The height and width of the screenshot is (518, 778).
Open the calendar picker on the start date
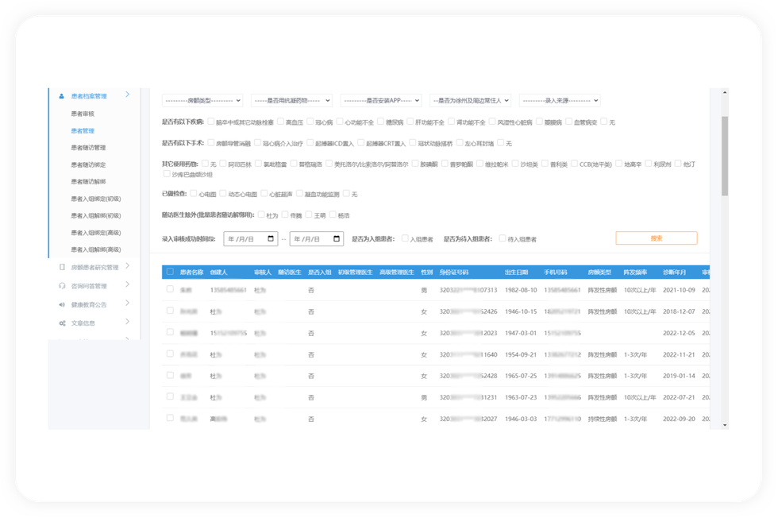[x=271, y=239]
